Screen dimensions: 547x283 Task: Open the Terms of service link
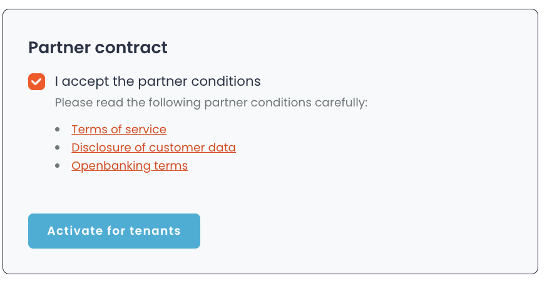[x=119, y=130]
